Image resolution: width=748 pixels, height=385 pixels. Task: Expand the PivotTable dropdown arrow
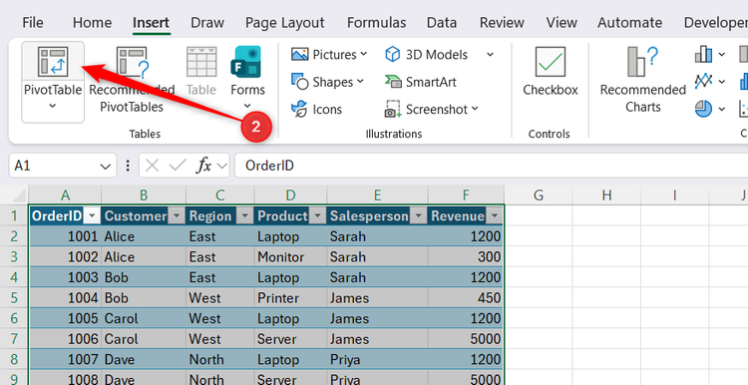(53, 106)
